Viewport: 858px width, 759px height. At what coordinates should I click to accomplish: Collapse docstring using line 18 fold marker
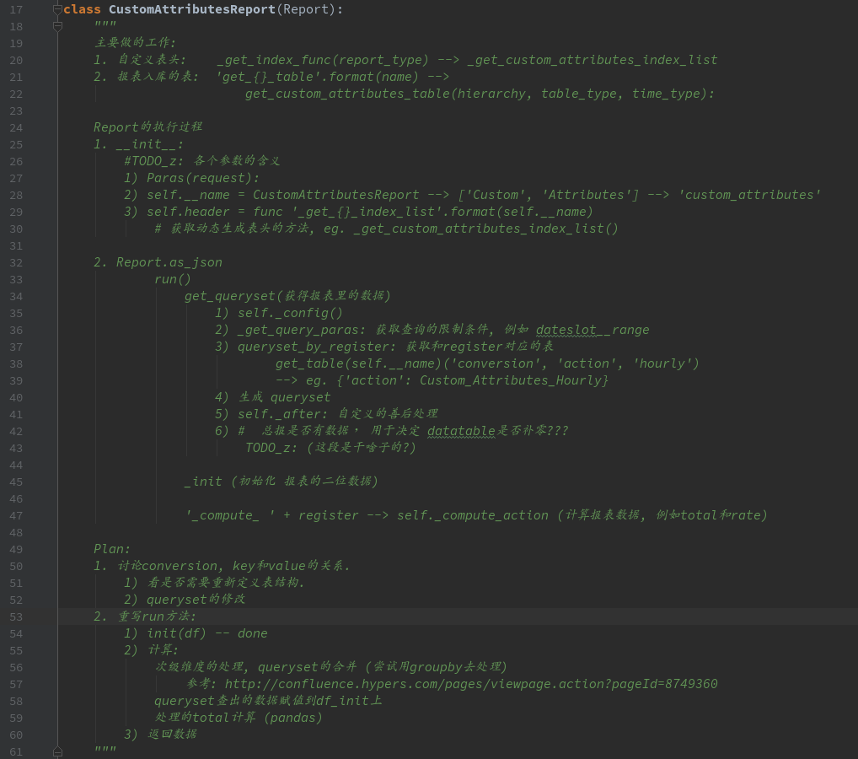coord(57,26)
